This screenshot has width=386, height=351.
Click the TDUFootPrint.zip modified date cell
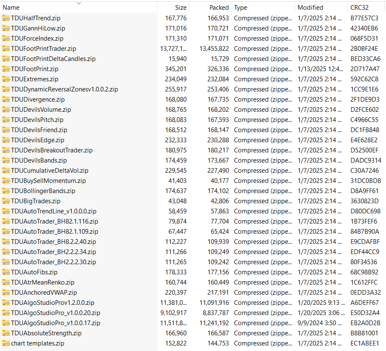click(320, 69)
